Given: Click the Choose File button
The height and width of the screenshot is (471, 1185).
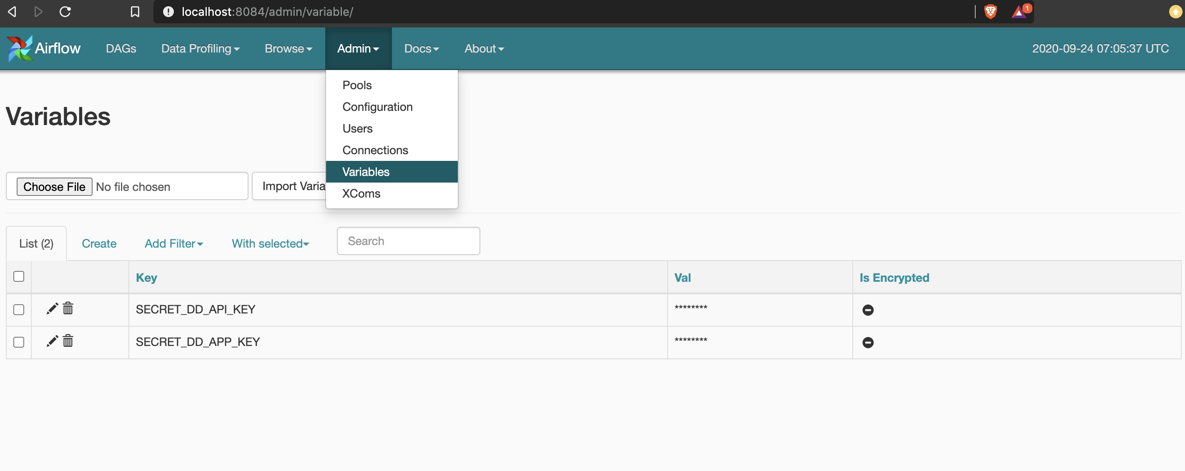Looking at the screenshot, I should coord(54,186).
